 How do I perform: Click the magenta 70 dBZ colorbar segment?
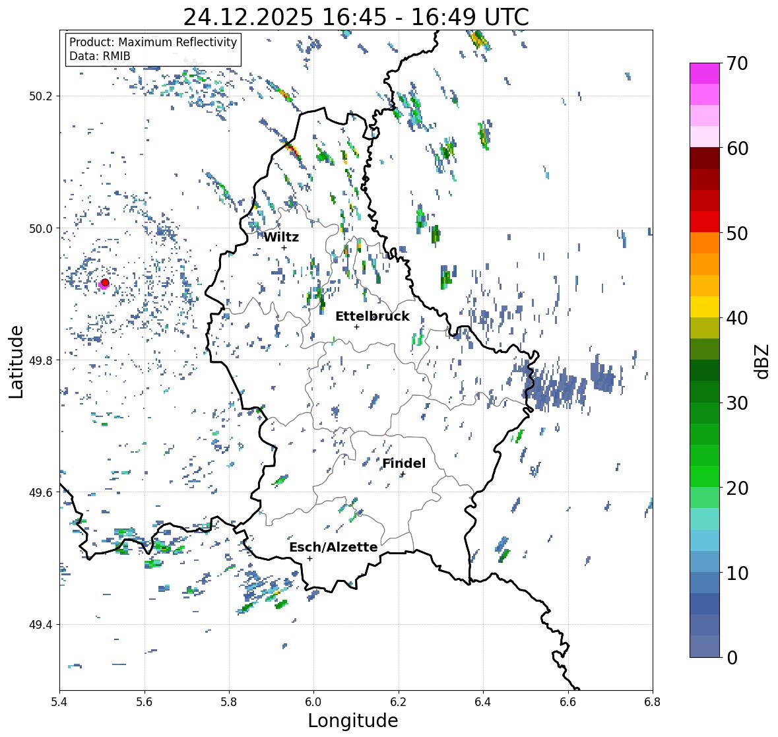(x=705, y=73)
